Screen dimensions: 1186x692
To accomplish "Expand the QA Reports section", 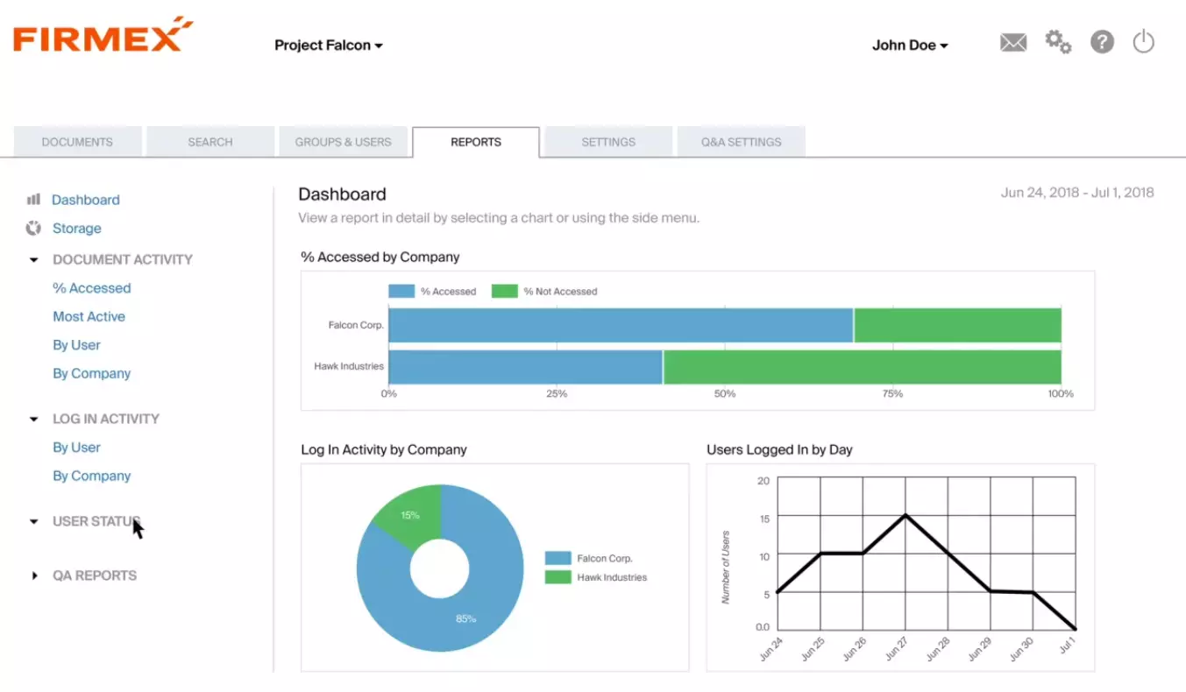I will tap(34, 576).
